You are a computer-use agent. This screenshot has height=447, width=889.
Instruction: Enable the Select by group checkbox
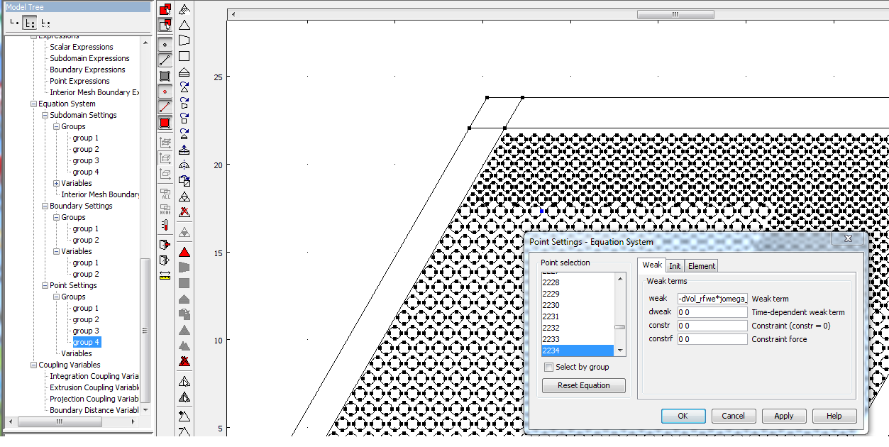548,368
